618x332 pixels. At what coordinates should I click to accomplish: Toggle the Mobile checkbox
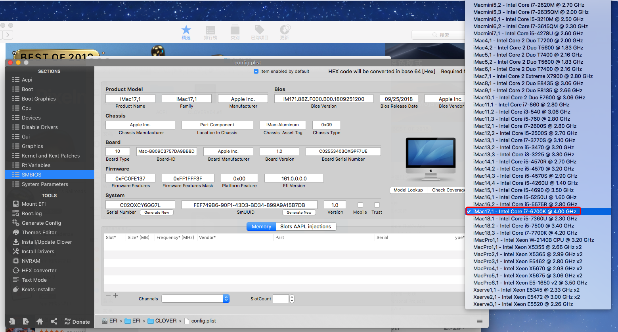pyautogui.click(x=360, y=205)
